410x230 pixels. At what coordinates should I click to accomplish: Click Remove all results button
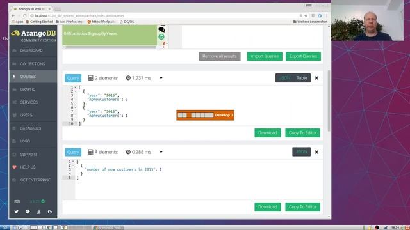(x=220, y=56)
